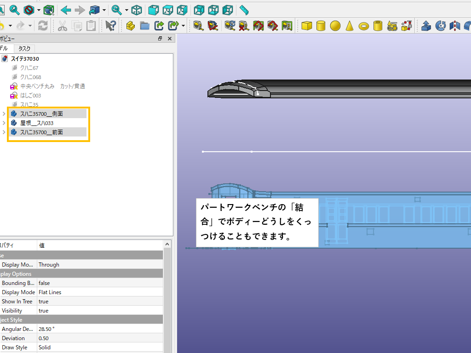Create a sphere primitive
This screenshot has height=353, width=471.
pos(335,26)
